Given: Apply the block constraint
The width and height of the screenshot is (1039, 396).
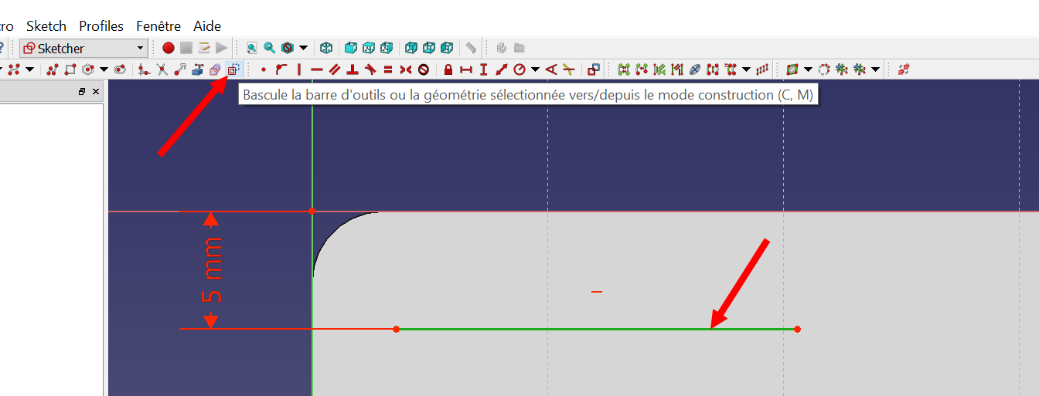Looking at the screenshot, I should tap(424, 69).
